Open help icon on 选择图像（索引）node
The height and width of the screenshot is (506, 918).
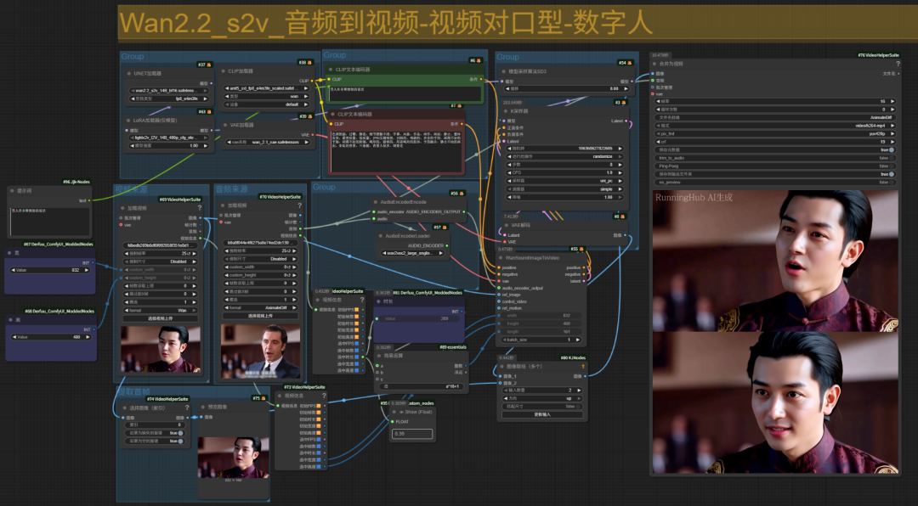[x=187, y=408]
